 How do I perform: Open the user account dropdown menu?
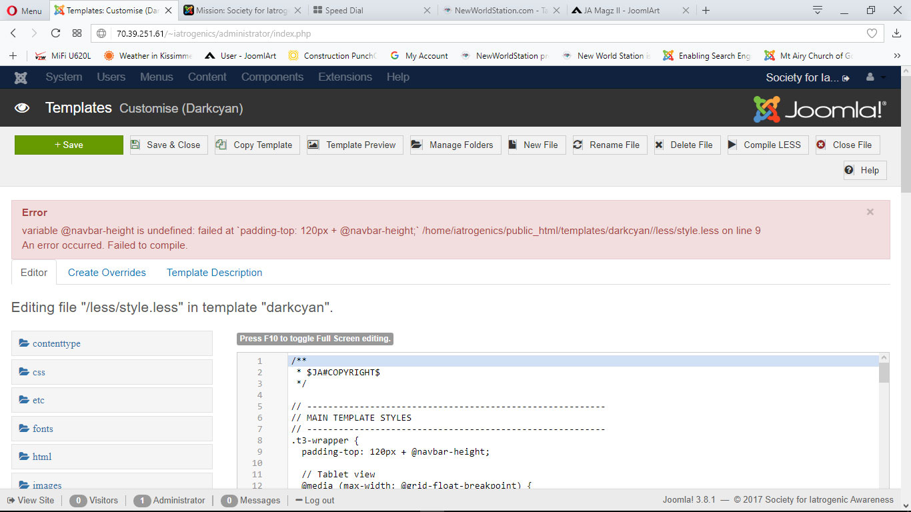click(x=875, y=77)
